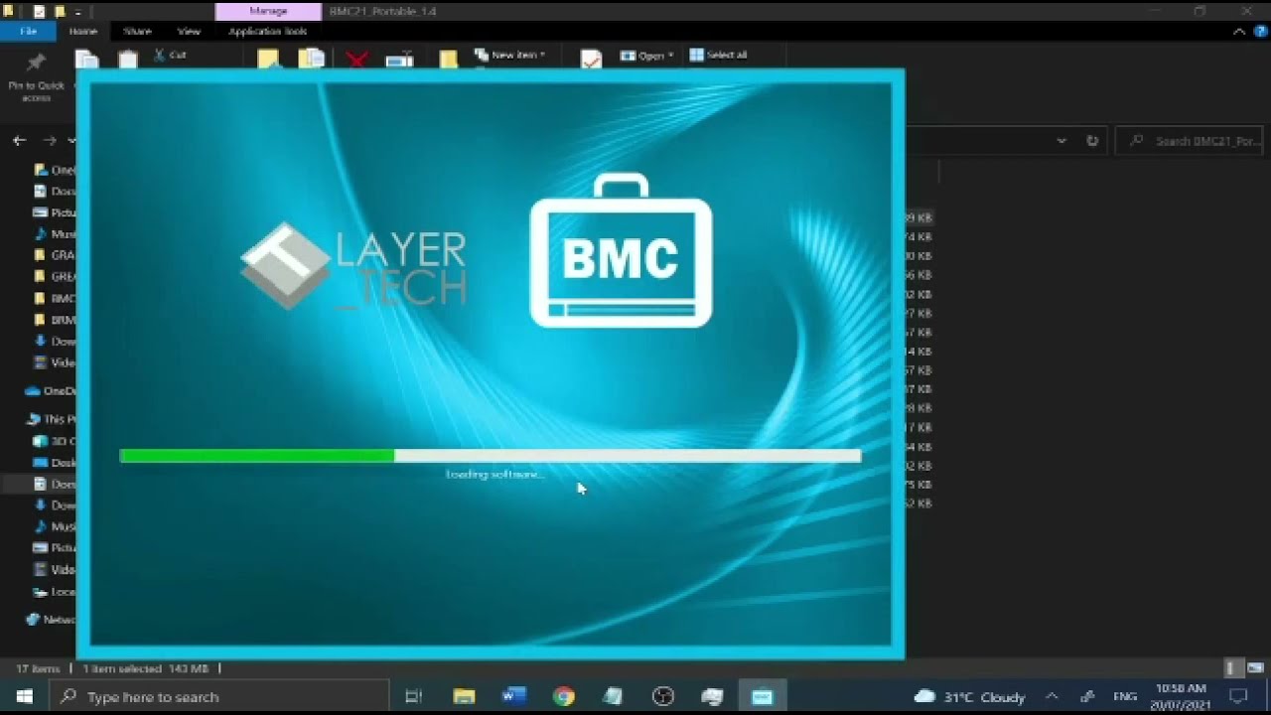Screen dimensions: 1271x715
Task: Select Music in Quick access sidebar
Action: 55,234
